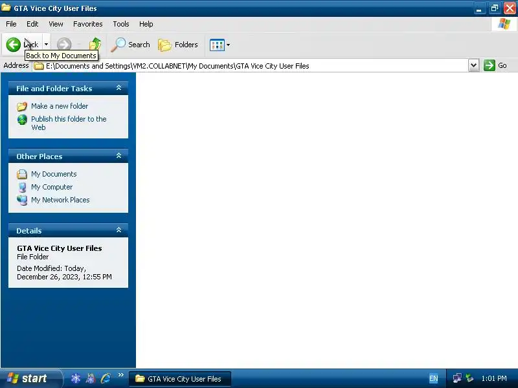
Task: Open the Edit menu
Action: click(x=32, y=24)
